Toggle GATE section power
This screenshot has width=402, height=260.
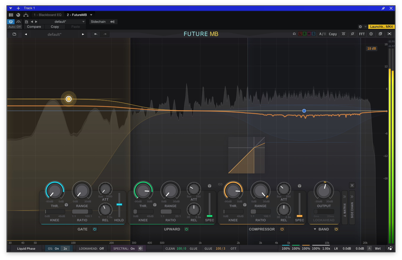click(x=95, y=229)
